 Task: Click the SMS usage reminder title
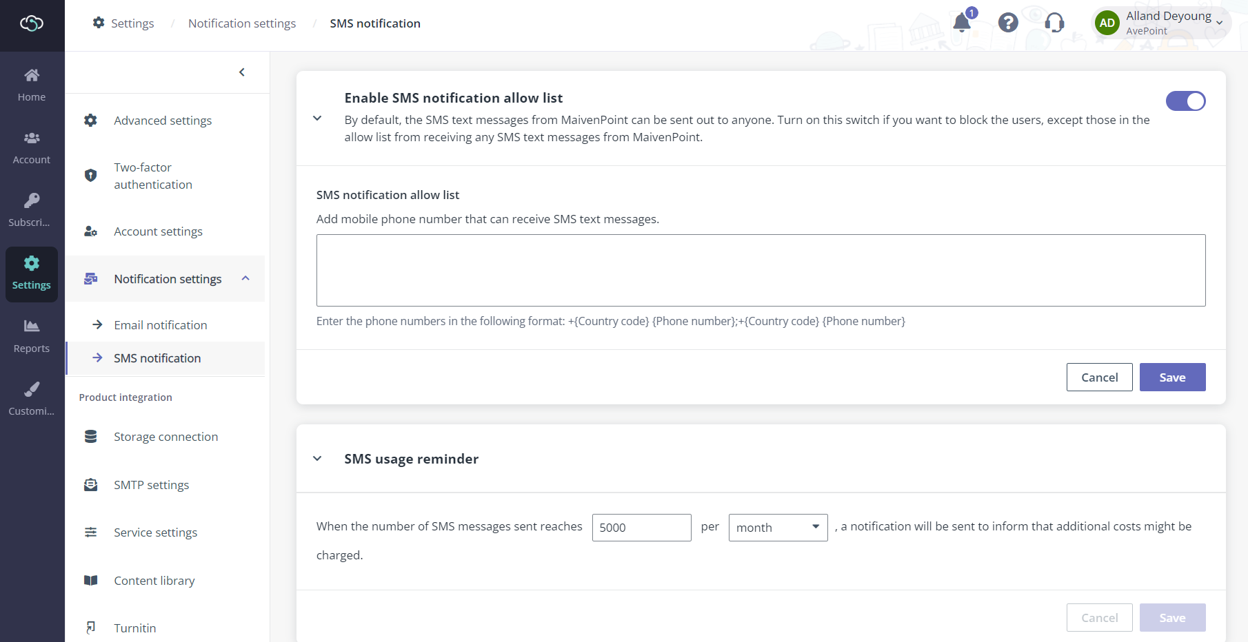(x=412, y=459)
